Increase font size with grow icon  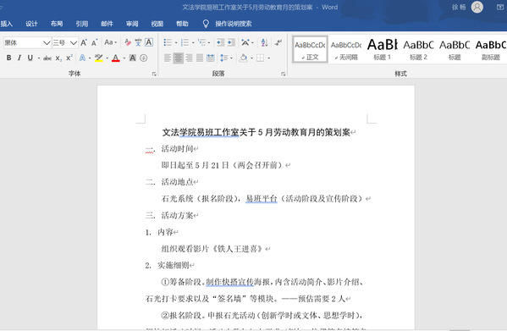84,42
